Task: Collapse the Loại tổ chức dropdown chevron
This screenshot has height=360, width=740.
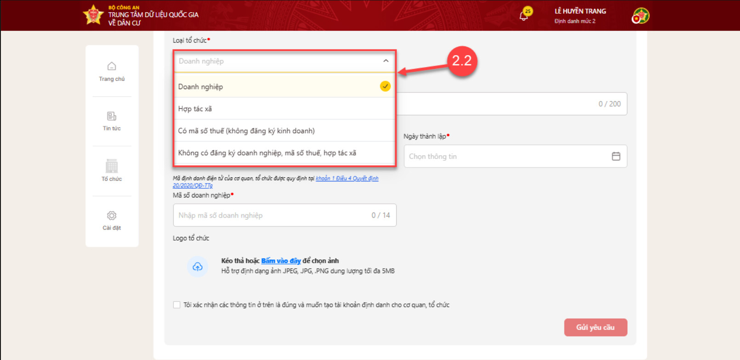Action: [x=386, y=61]
